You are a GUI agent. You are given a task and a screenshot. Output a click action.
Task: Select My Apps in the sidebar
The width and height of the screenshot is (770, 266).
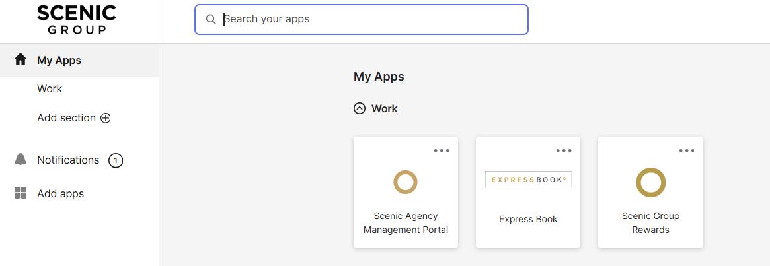59,60
